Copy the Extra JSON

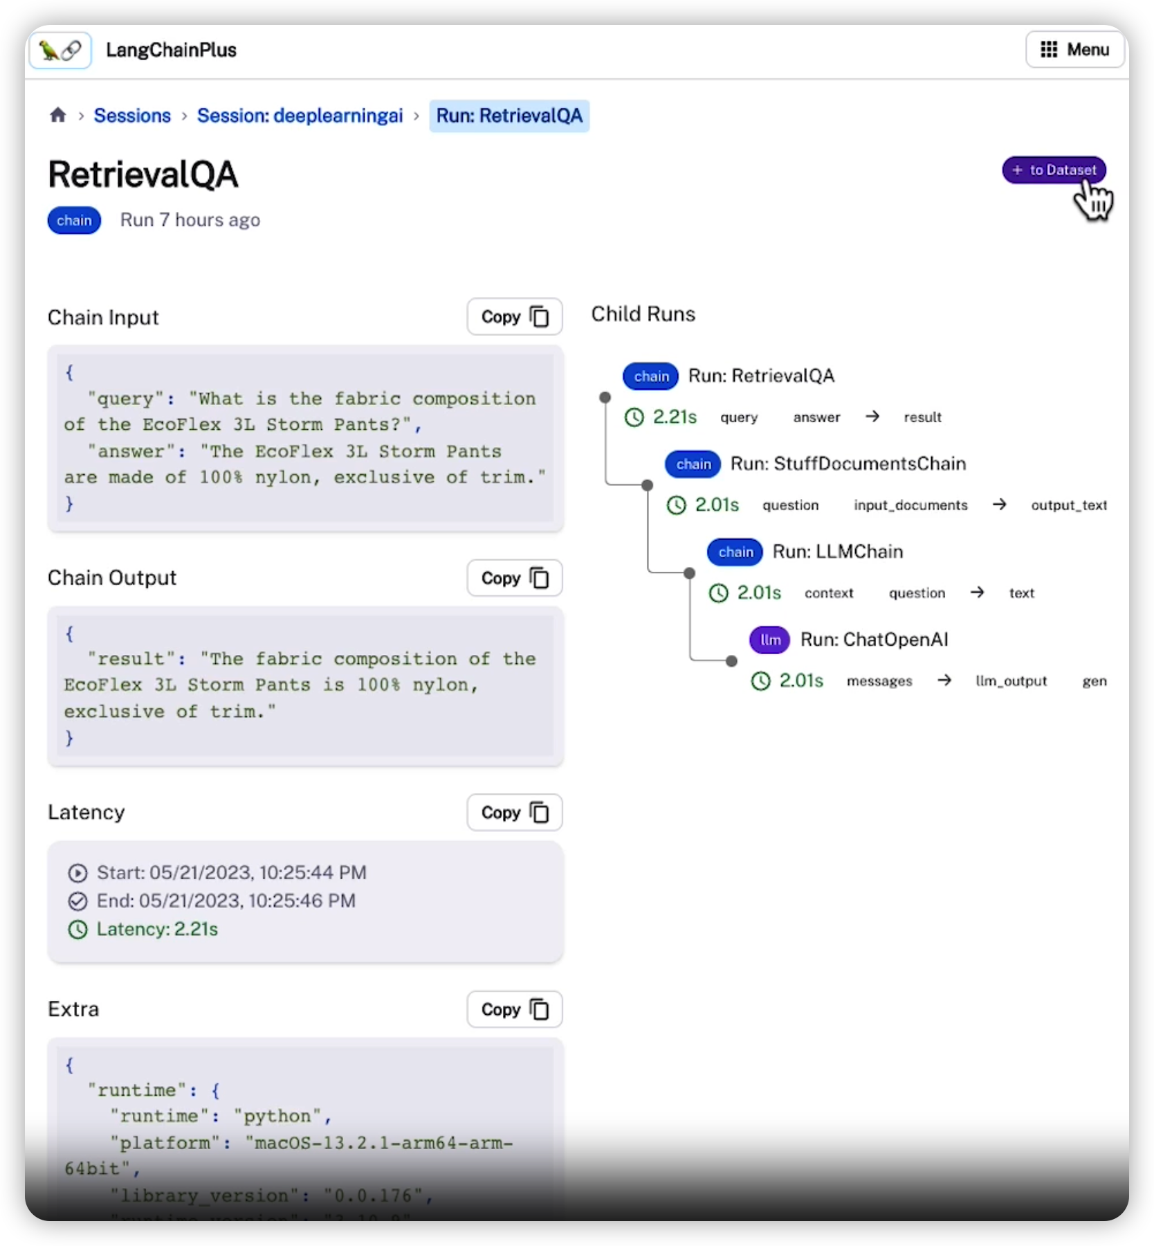click(x=515, y=1009)
